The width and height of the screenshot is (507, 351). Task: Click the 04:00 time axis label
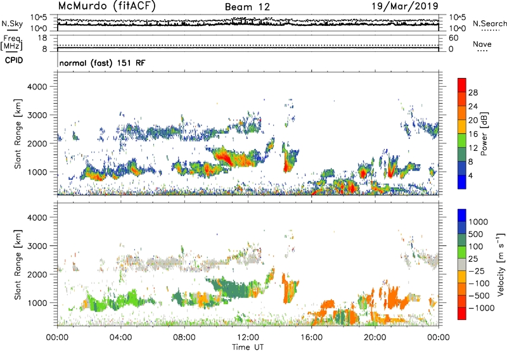(x=121, y=338)
